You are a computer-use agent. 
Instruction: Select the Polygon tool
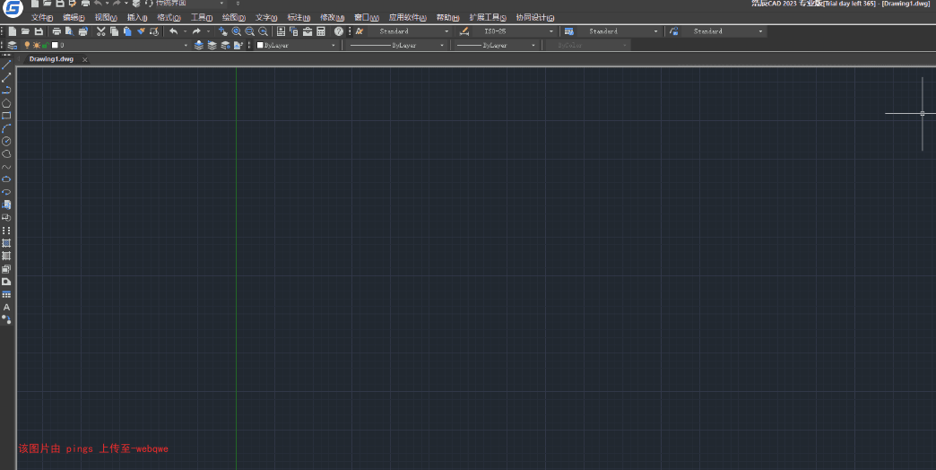[x=6, y=103]
